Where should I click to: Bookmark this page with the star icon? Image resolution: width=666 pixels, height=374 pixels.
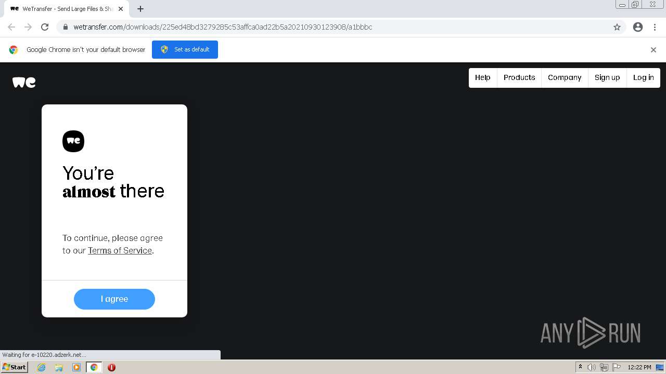[617, 27]
